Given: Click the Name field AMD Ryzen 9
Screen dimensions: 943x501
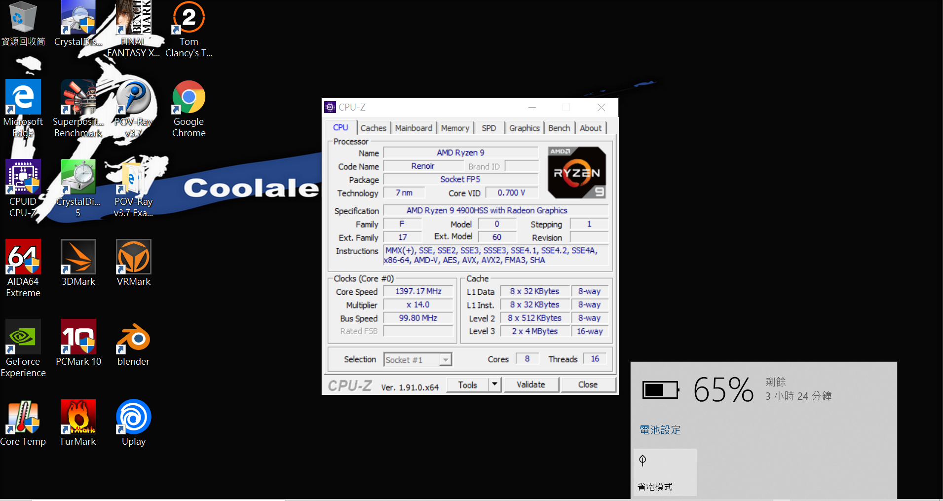Looking at the screenshot, I should tap(460, 153).
